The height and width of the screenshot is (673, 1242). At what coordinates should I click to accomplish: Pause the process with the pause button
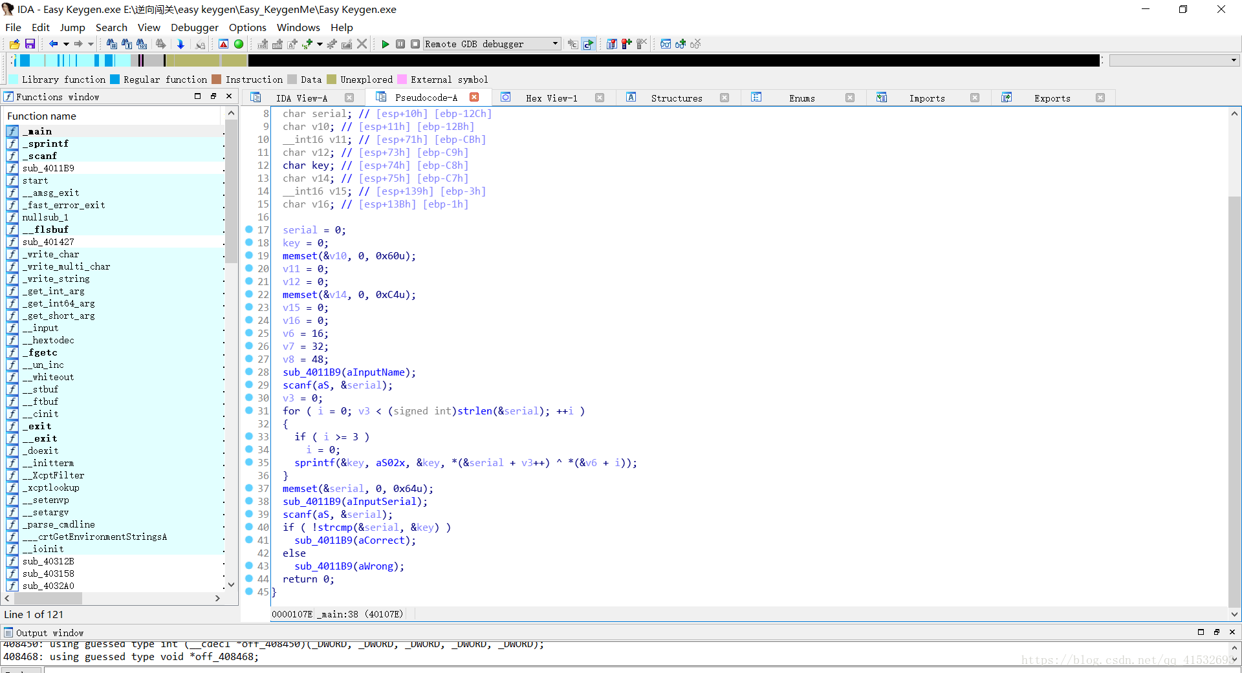[x=400, y=44]
